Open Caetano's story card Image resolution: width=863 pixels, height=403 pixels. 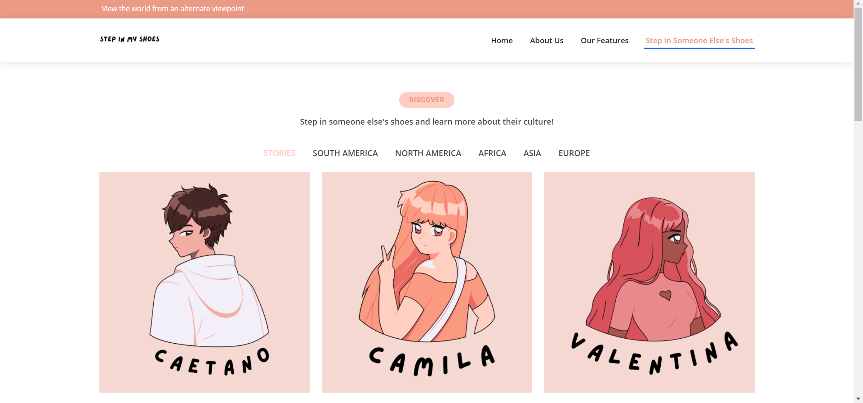click(x=205, y=282)
